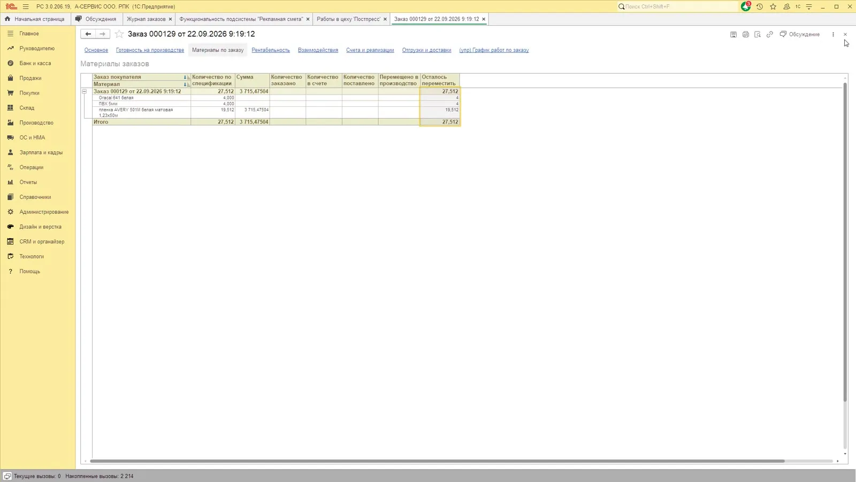Click the vertical scrollbar of the report
Image resolution: width=856 pixels, height=482 pixels.
845,242
